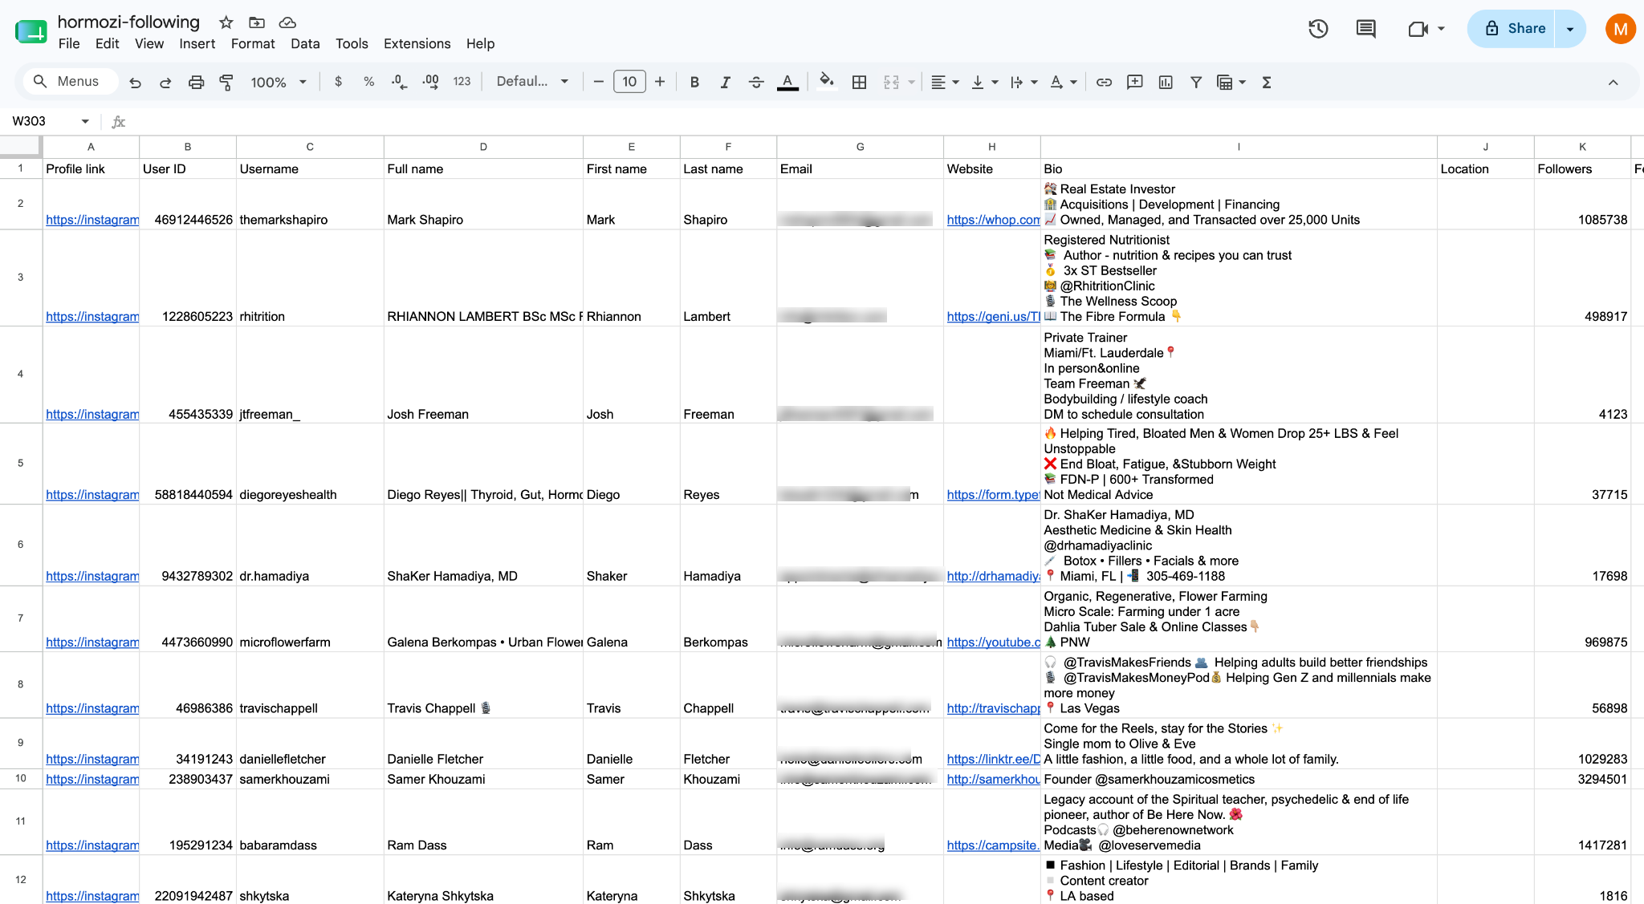Open vertical align dropdown
This screenshot has height=904, width=1644.
pos(984,82)
